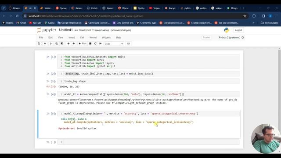
Task: Click the Trusted notebook indicator
Action: (206, 37)
